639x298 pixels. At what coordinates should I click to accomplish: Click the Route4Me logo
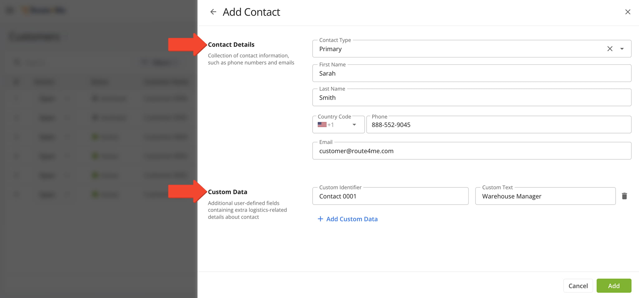coord(44,10)
